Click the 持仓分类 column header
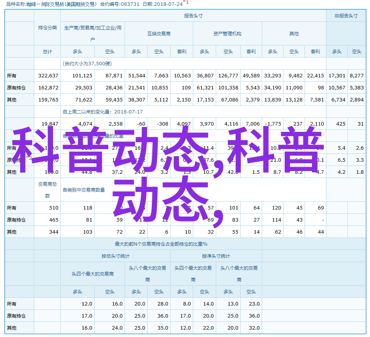 48,28
